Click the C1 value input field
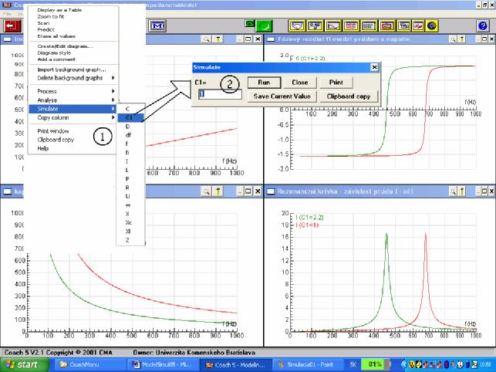Screen dimensions: 496x372 (220, 94)
